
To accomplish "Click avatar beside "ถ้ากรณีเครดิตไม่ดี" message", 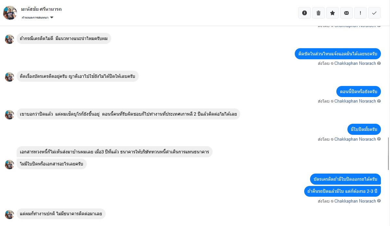I will click(x=10, y=39).
